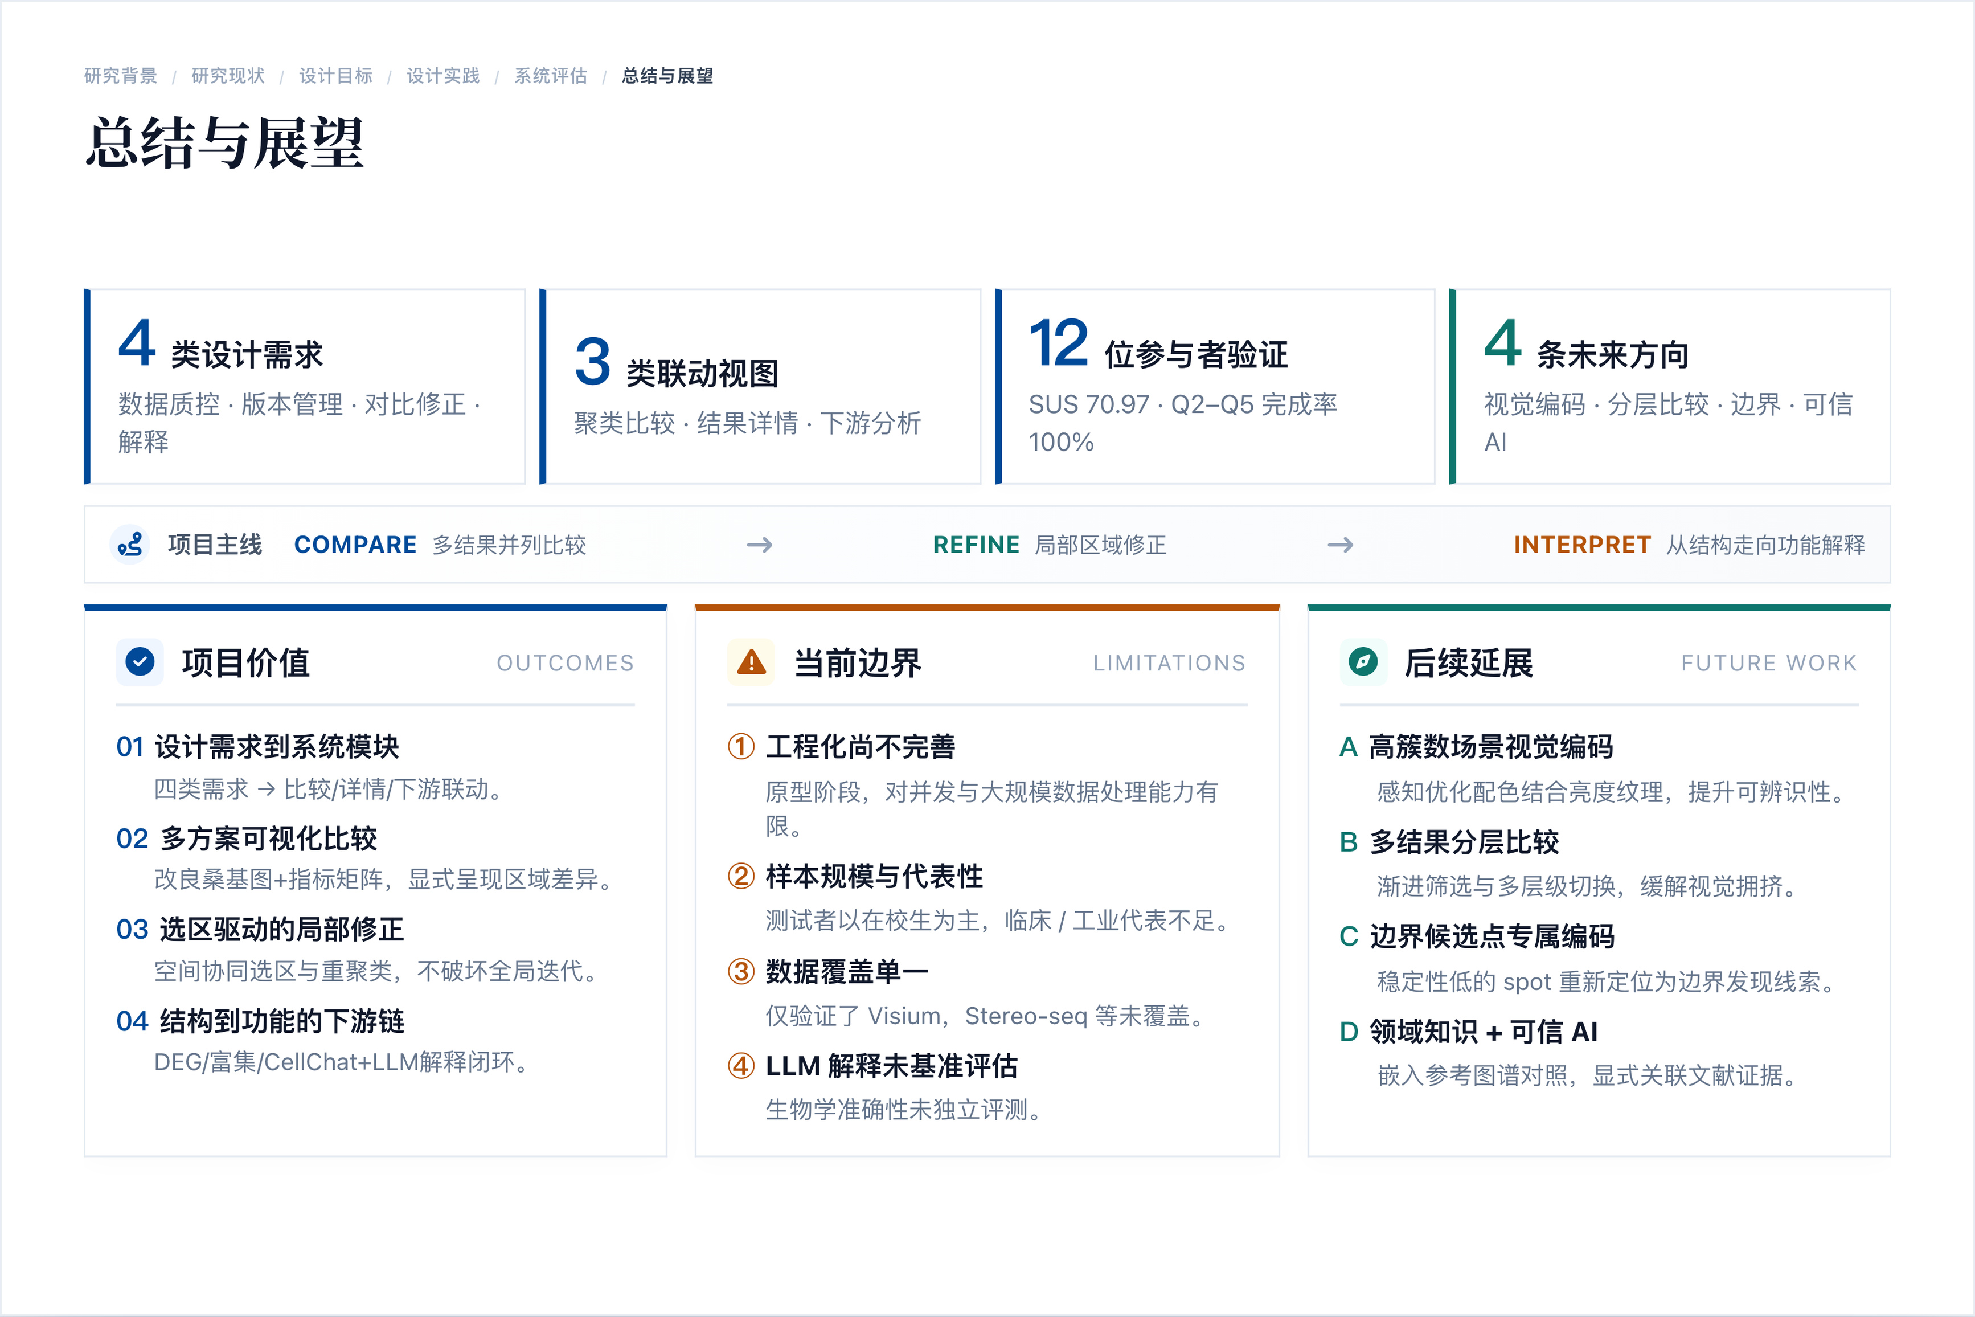Click the arrow between COMPARE and REFINE

coord(759,544)
